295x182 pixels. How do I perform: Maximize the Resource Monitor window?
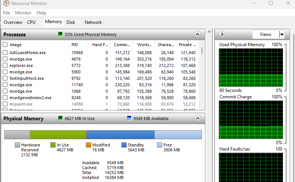(x=271, y=3)
